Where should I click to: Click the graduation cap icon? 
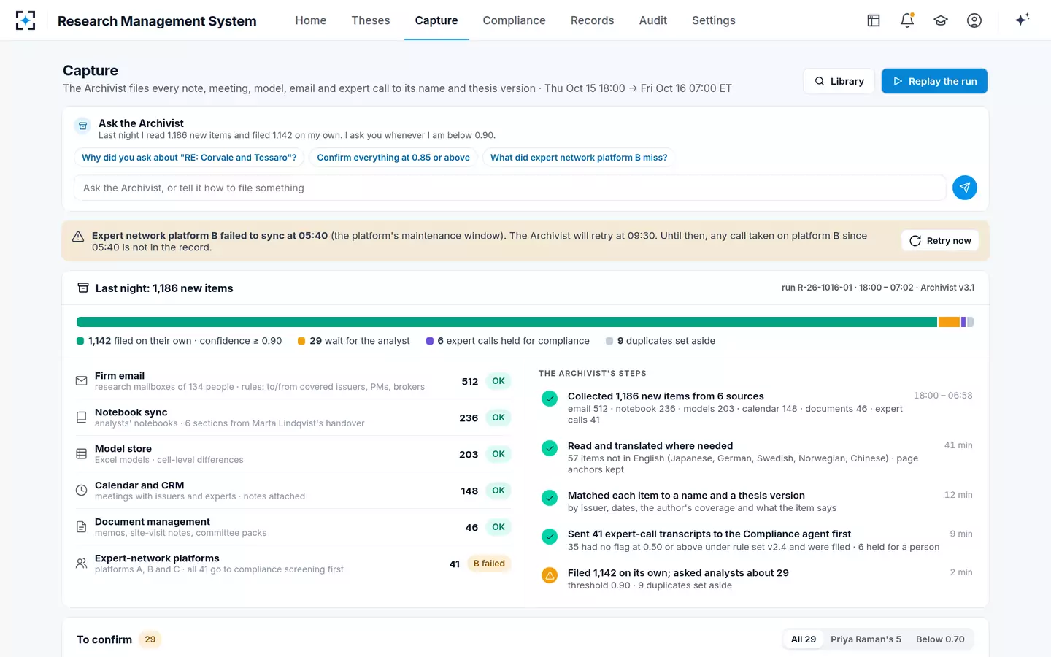941,20
